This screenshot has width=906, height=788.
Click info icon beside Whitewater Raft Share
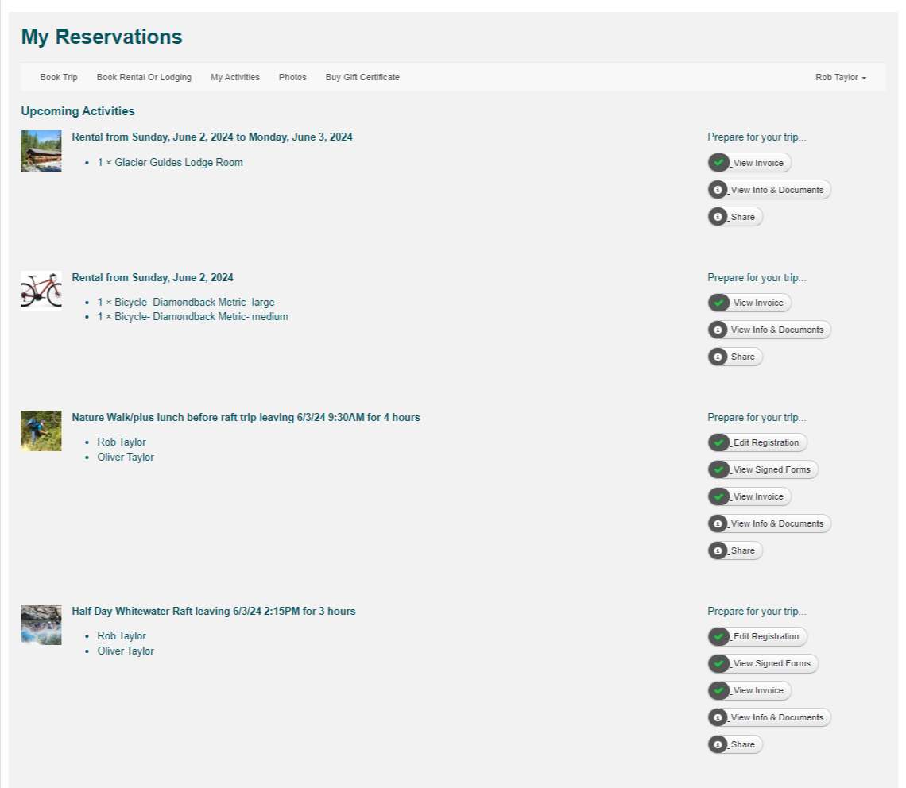(x=718, y=744)
